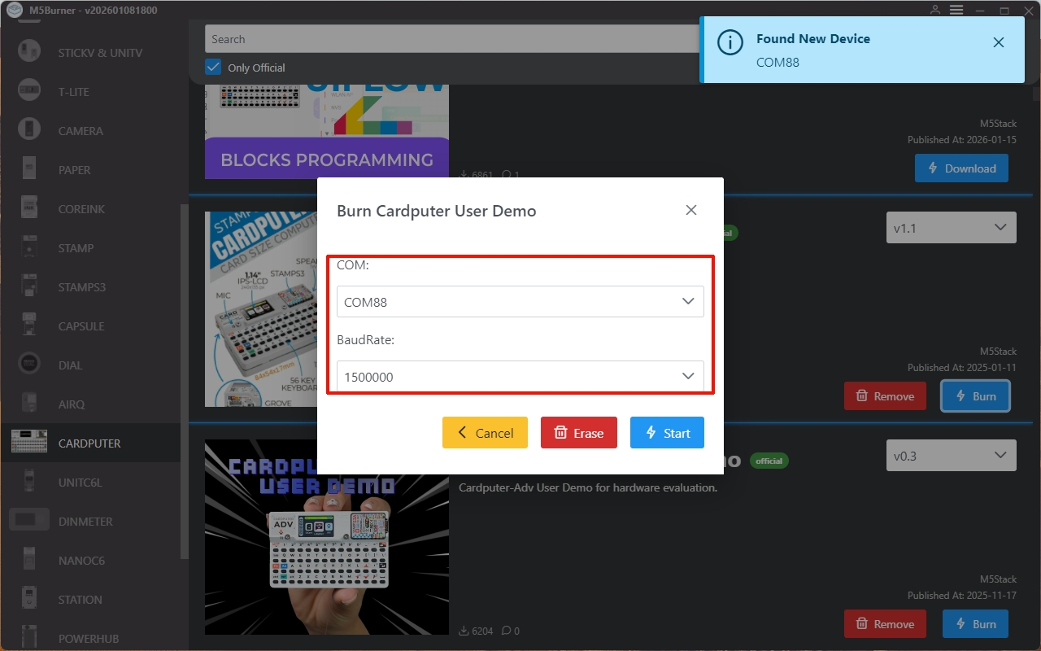This screenshot has width=1041, height=651.
Task: Close the Burn Cardputer User Demo dialog
Action: tap(691, 210)
